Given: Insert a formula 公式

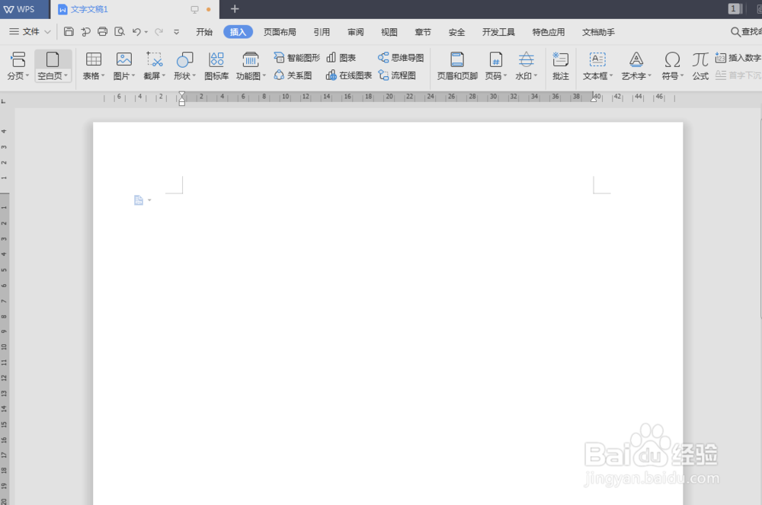Looking at the screenshot, I should [700, 66].
